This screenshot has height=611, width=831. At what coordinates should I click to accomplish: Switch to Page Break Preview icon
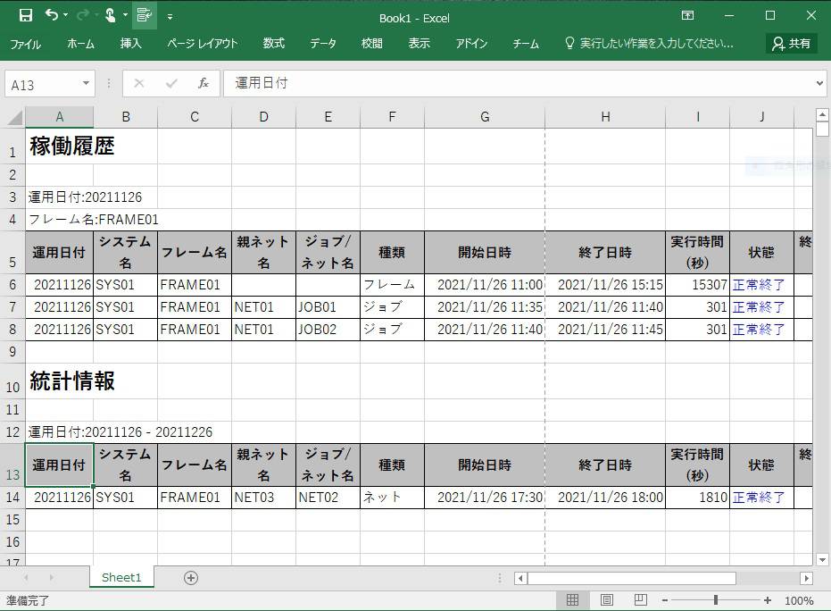coord(641,600)
